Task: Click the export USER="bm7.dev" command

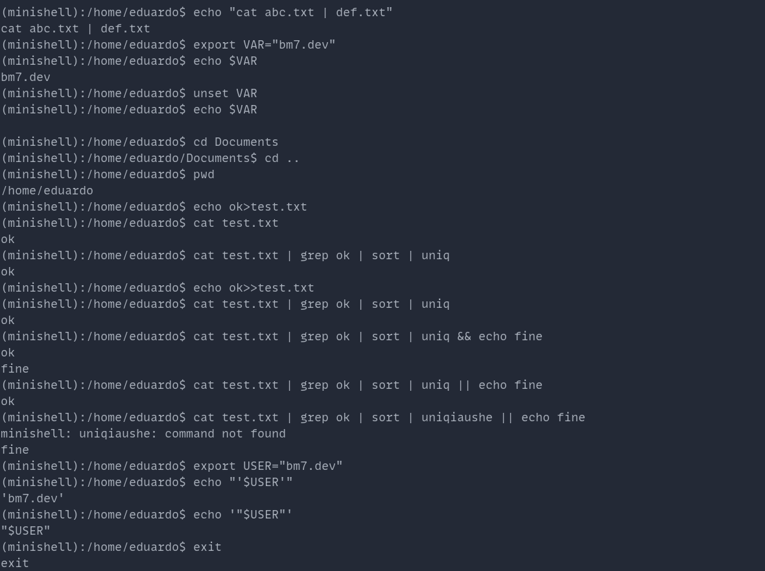Action: click(x=268, y=465)
